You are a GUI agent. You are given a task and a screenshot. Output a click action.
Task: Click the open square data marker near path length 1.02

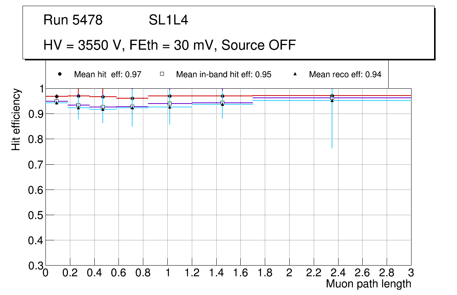(x=170, y=104)
